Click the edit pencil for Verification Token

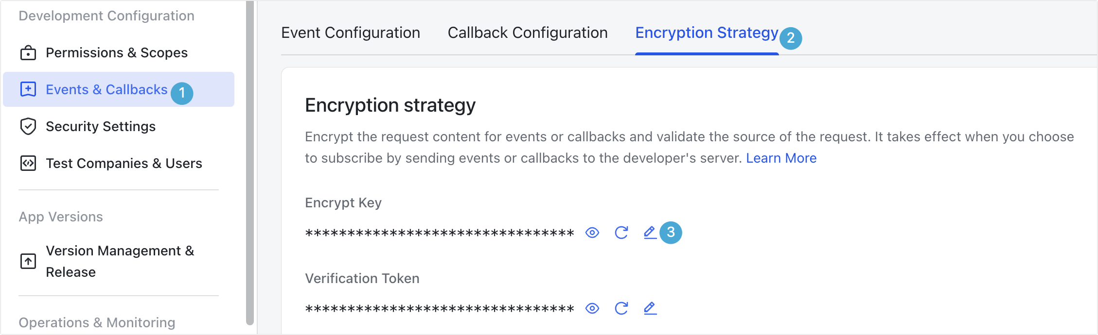click(x=650, y=308)
